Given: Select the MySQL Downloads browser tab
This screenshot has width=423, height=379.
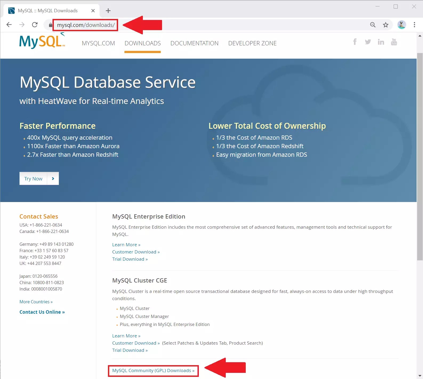Looking at the screenshot, I should [x=51, y=11].
